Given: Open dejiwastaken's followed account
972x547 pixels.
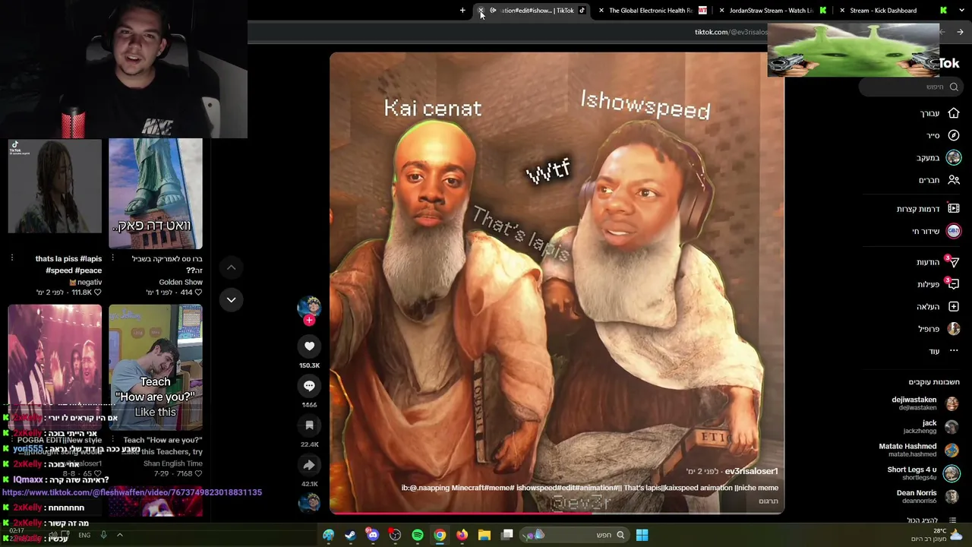Looking at the screenshot, I should point(925,403).
